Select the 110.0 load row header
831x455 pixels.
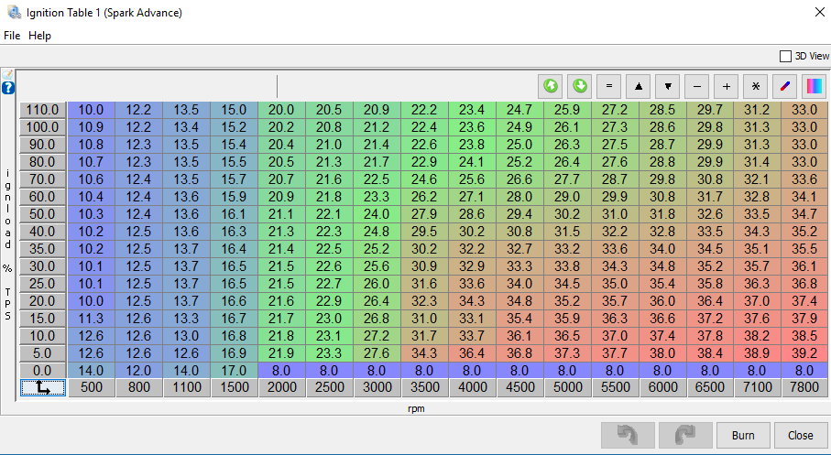43,110
